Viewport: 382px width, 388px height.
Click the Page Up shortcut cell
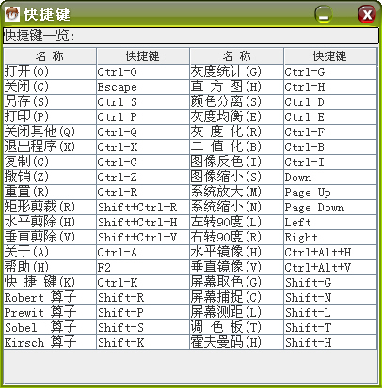coord(330,193)
